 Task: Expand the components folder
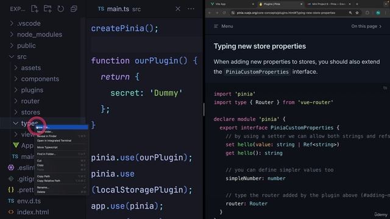pos(16,78)
